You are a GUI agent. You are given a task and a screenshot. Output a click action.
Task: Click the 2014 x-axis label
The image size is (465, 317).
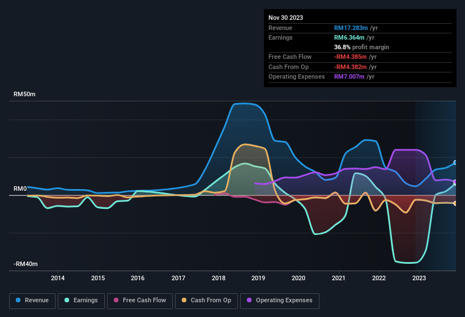tap(58, 278)
